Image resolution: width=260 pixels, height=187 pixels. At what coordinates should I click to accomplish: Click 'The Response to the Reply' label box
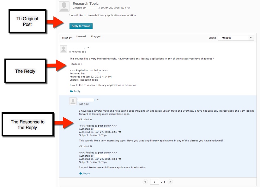(x=27, y=125)
